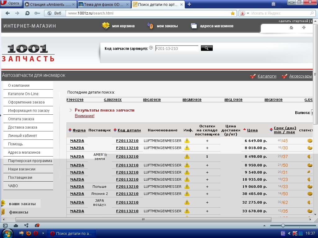Click the Внимание! link
Screen dimensions: 318x238
tap(84, 116)
